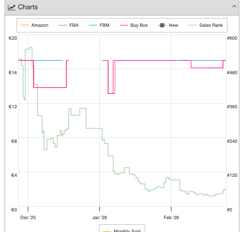Click the #240 rank axis label
The height and width of the screenshot is (232, 244).
(232, 141)
